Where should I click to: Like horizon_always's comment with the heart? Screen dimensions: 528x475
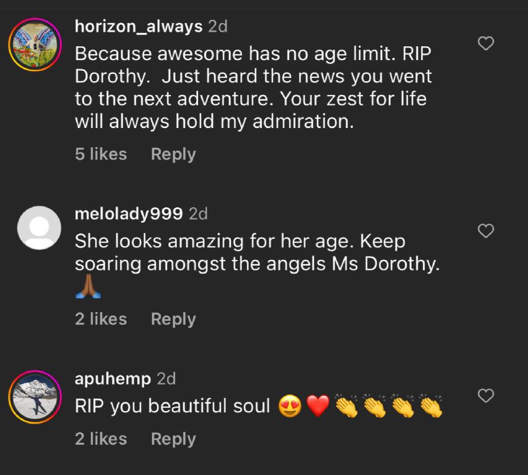[x=486, y=44]
